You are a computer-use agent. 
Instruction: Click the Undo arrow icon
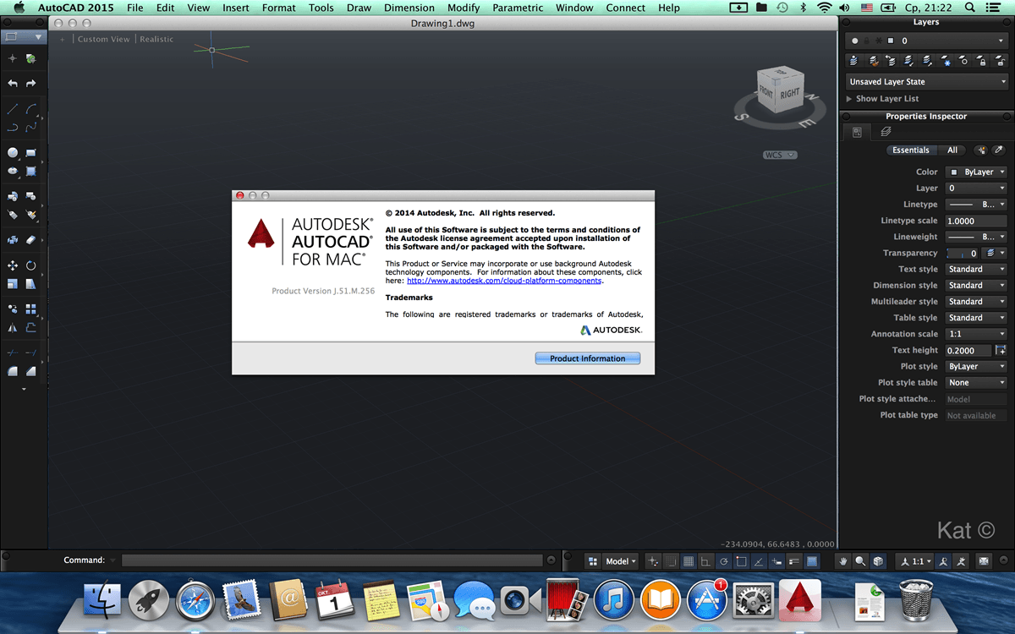pyautogui.click(x=12, y=84)
